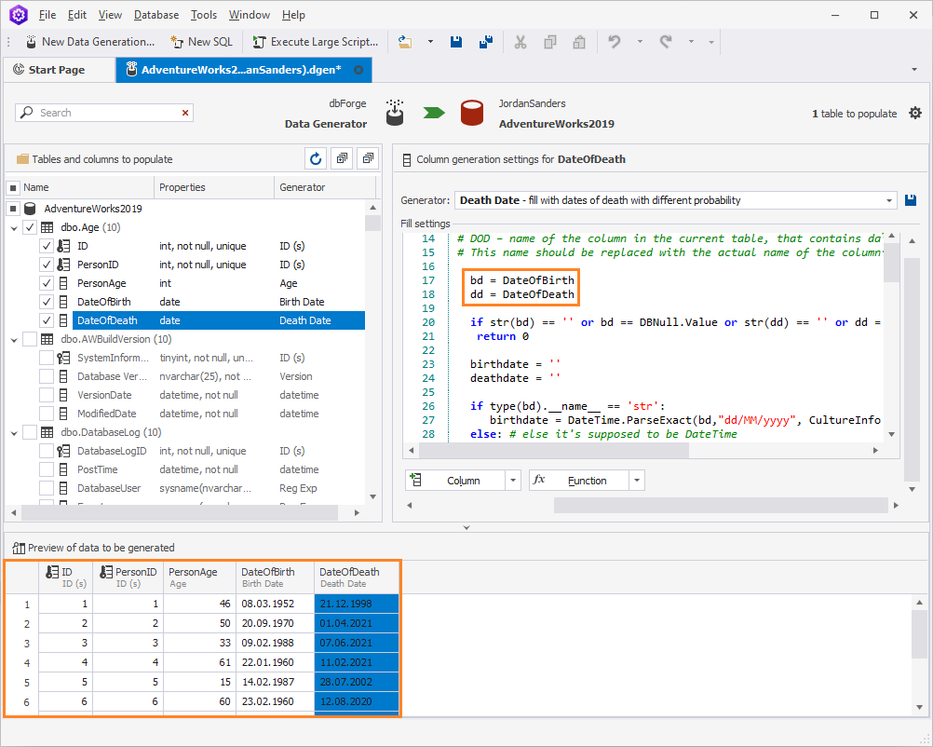Open the View menu
Screen dimensions: 933x747
[x=110, y=15]
